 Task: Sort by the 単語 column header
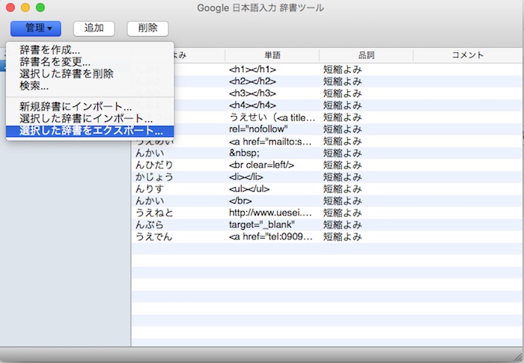[272, 55]
